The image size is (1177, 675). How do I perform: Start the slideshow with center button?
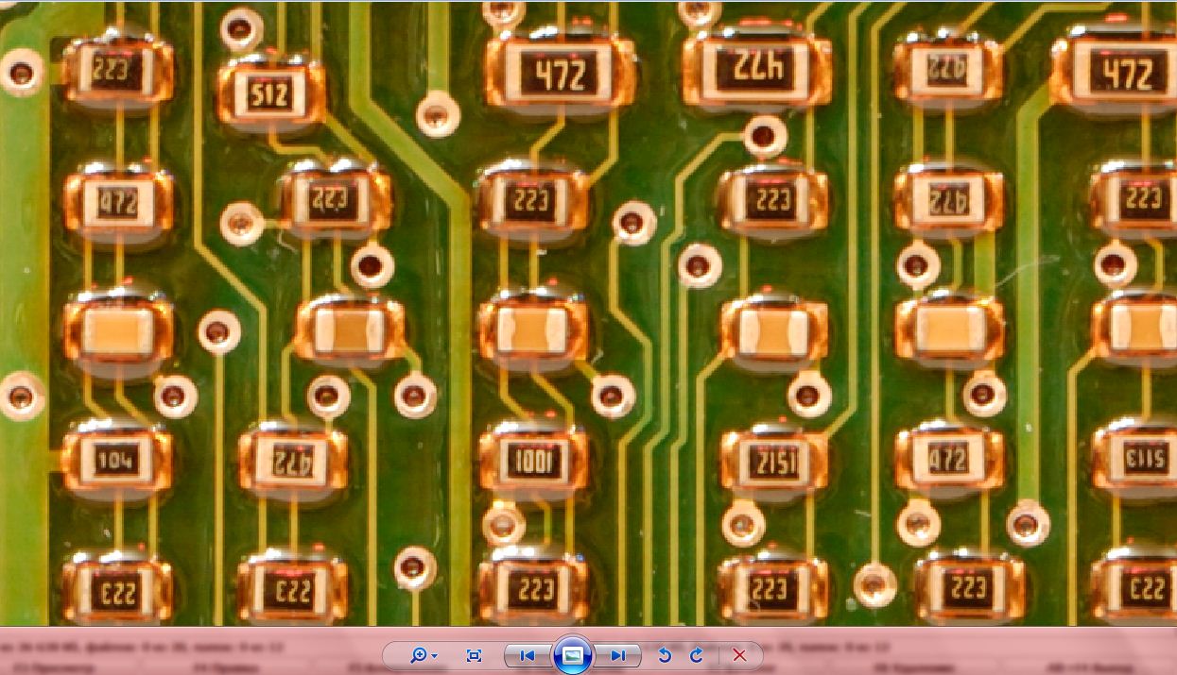pyautogui.click(x=572, y=654)
